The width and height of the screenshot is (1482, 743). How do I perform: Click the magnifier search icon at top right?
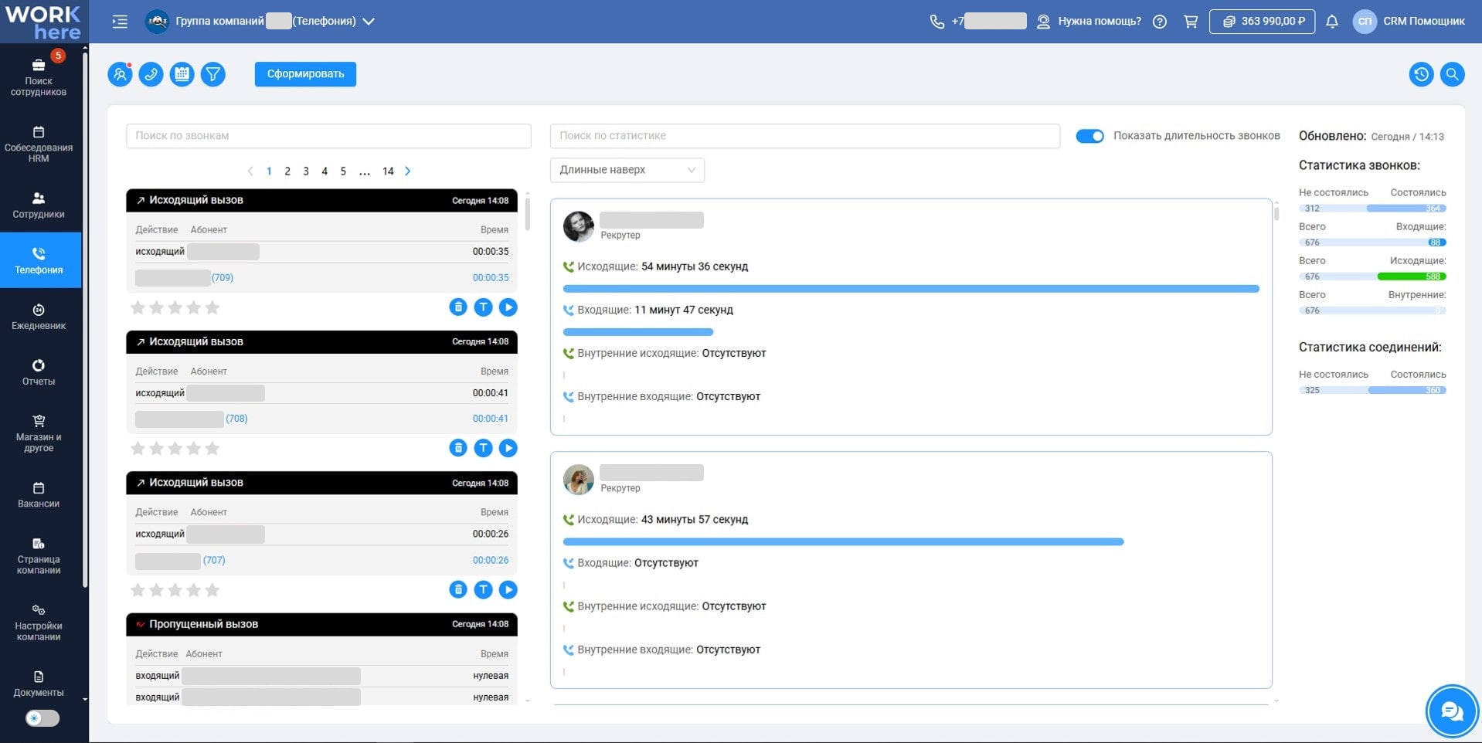tap(1452, 74)
